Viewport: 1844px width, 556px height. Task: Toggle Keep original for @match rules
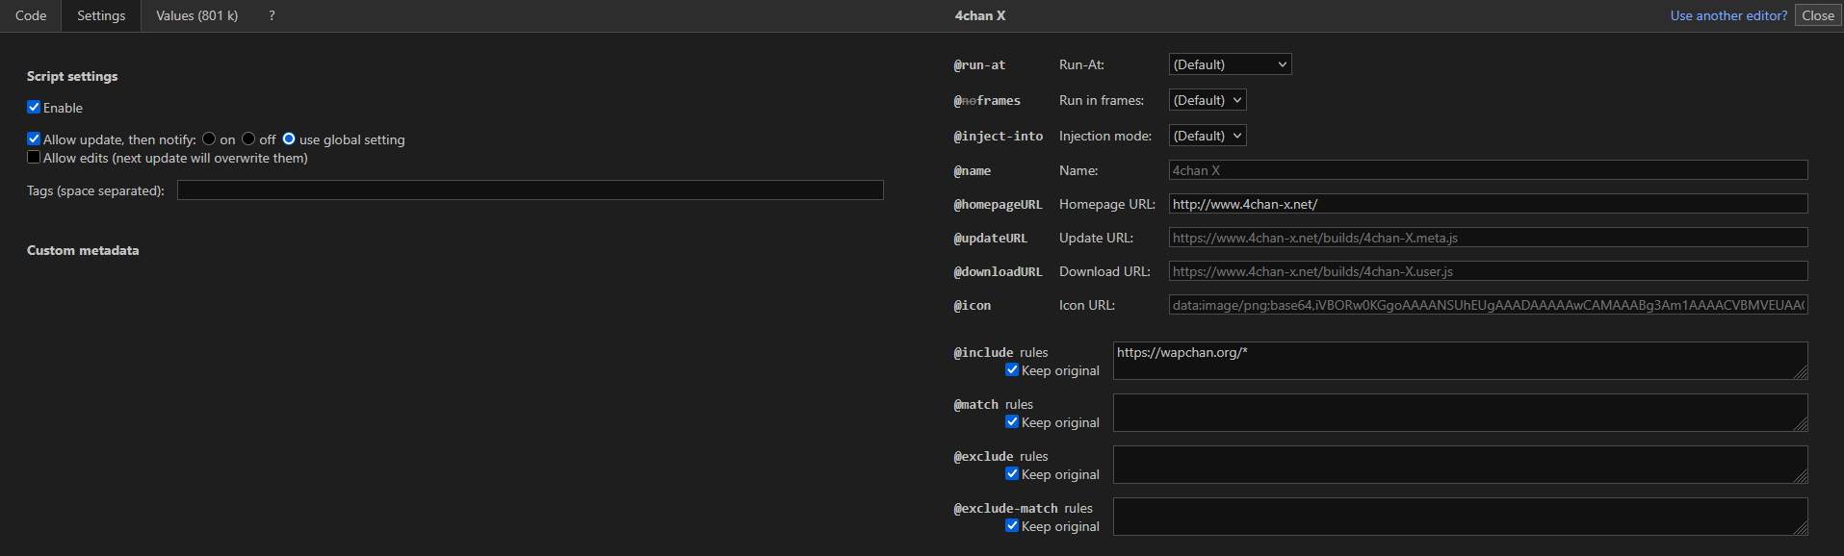1012,422
